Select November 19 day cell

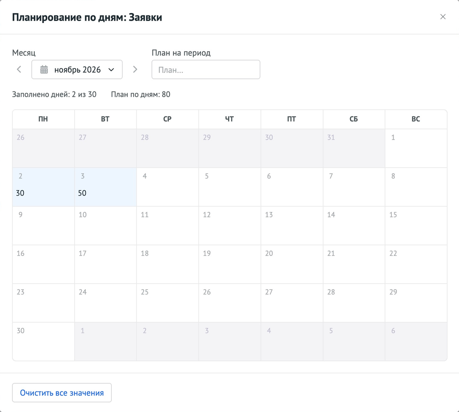click(x=230, y=264)
